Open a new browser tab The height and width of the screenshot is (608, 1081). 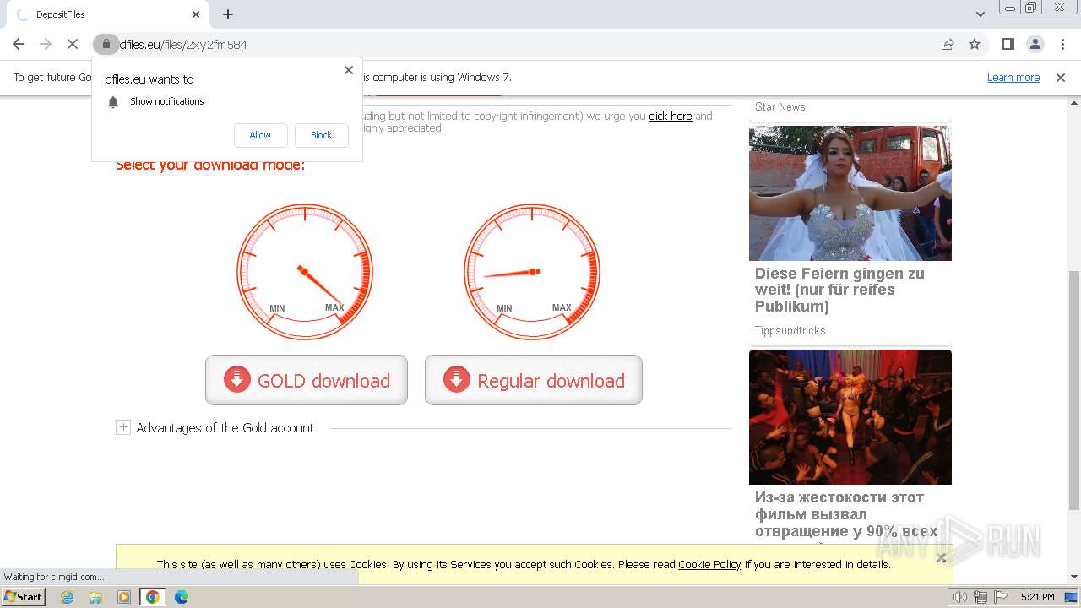[228, 14]
